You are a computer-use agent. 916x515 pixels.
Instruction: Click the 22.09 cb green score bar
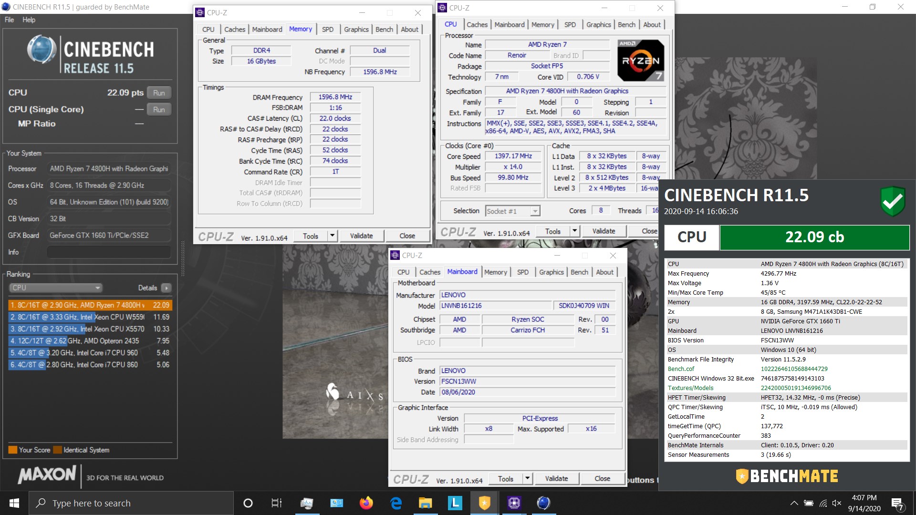[814, 237]
